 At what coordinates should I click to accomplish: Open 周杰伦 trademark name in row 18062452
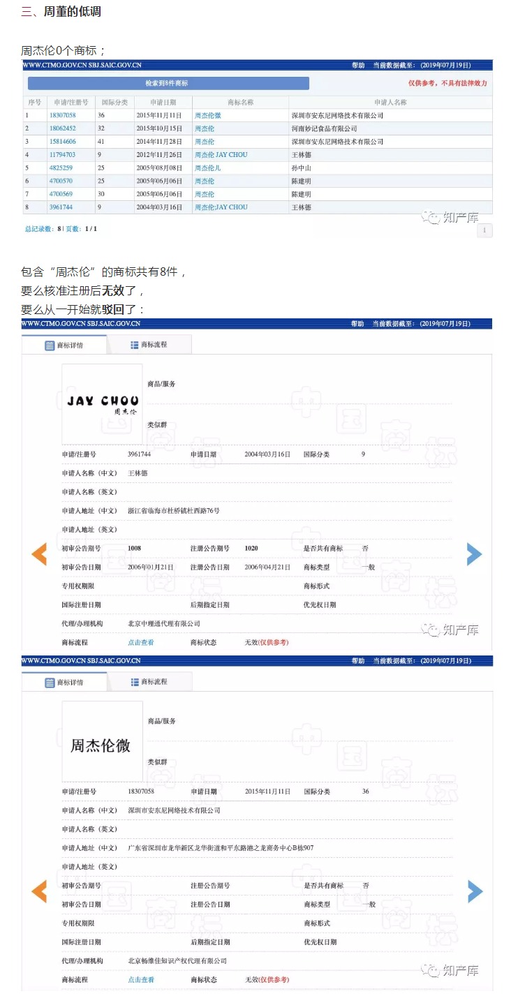tap(205, 128)
